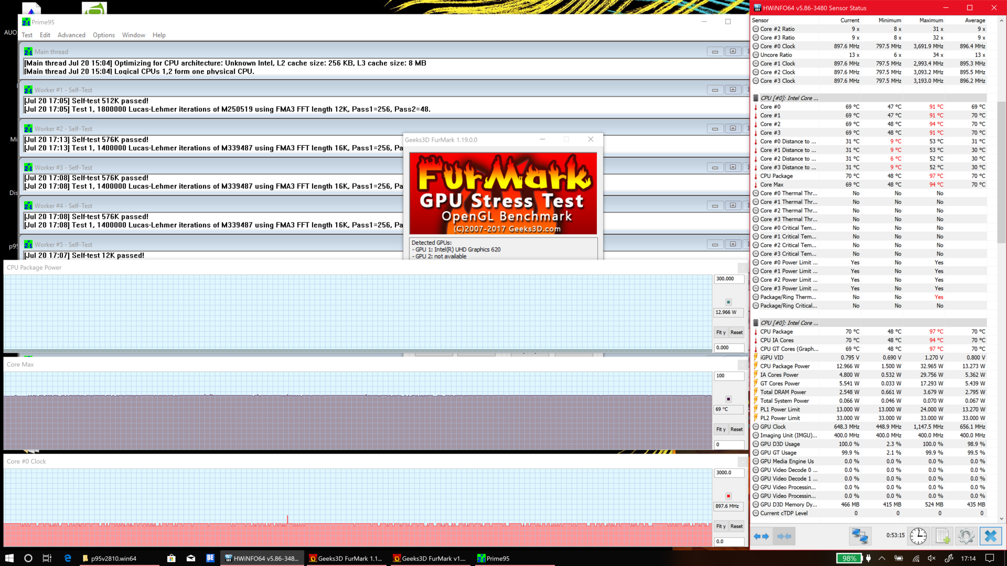
Task: Toggle muted volume icon in system tray
Action: 931,558
